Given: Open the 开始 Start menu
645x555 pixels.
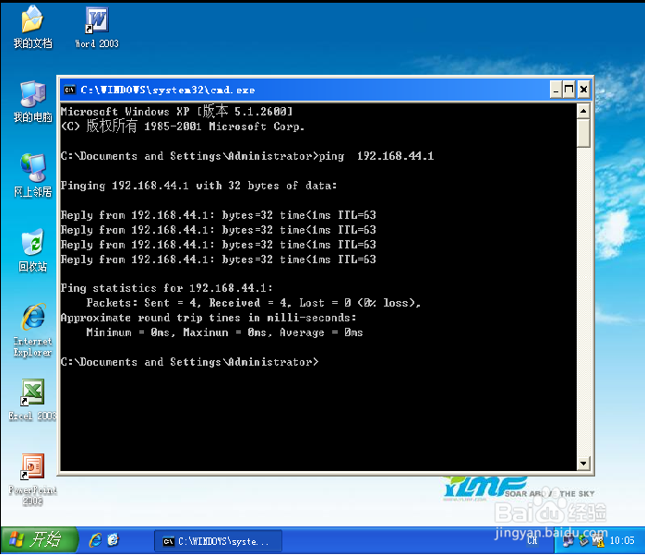Looking at the screenshot, I should [40, 540].
